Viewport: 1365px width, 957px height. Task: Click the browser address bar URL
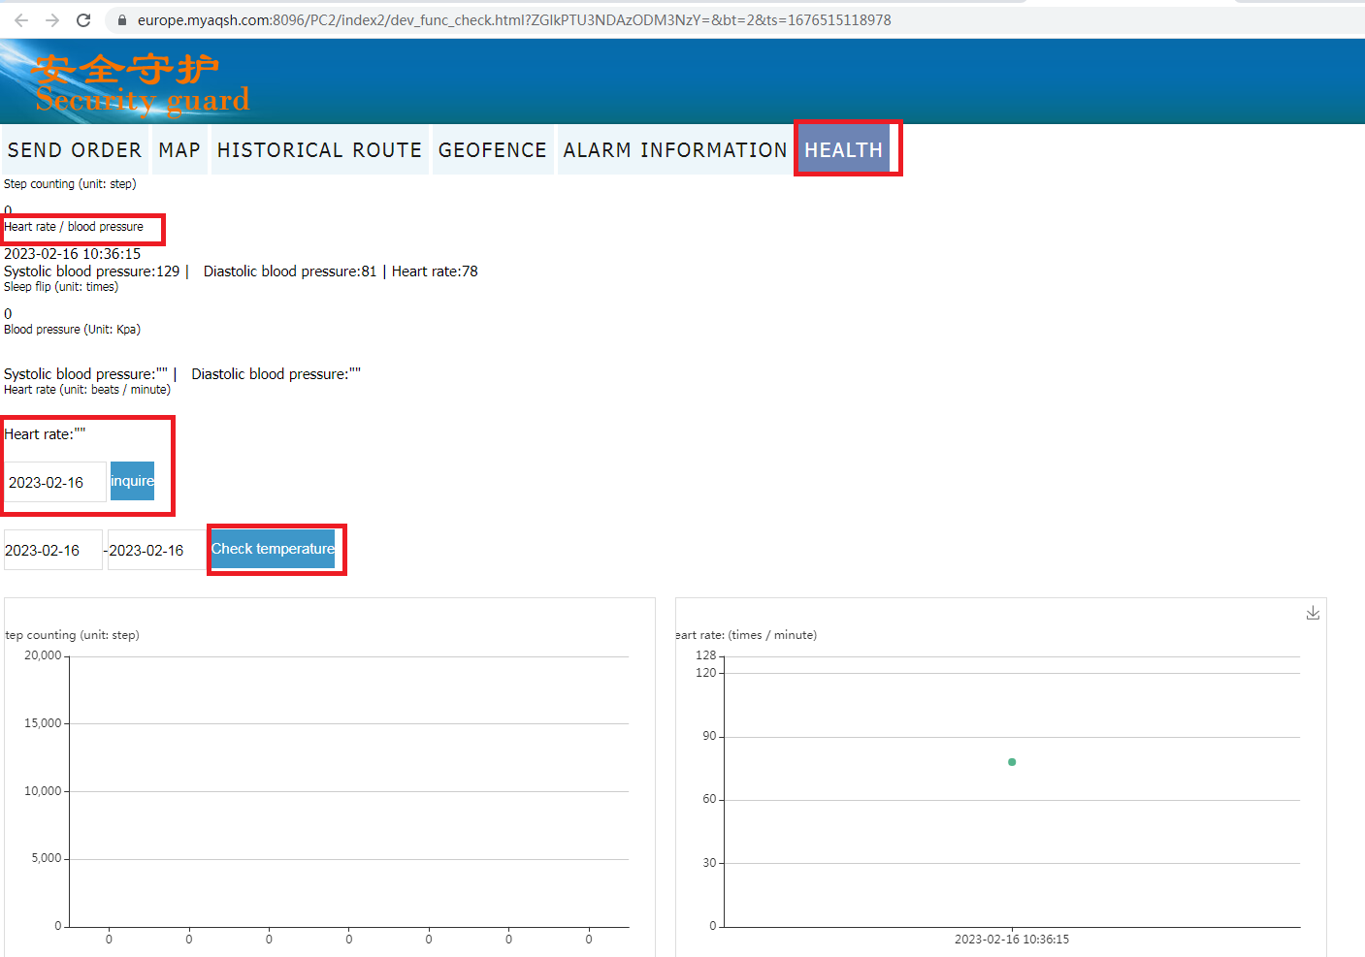point(514,19)
